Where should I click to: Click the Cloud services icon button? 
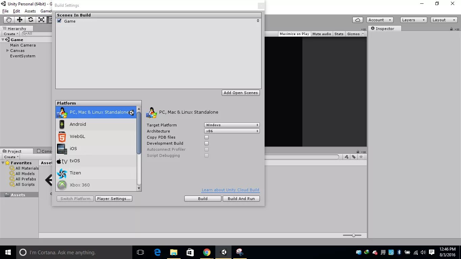click(358, 20)
